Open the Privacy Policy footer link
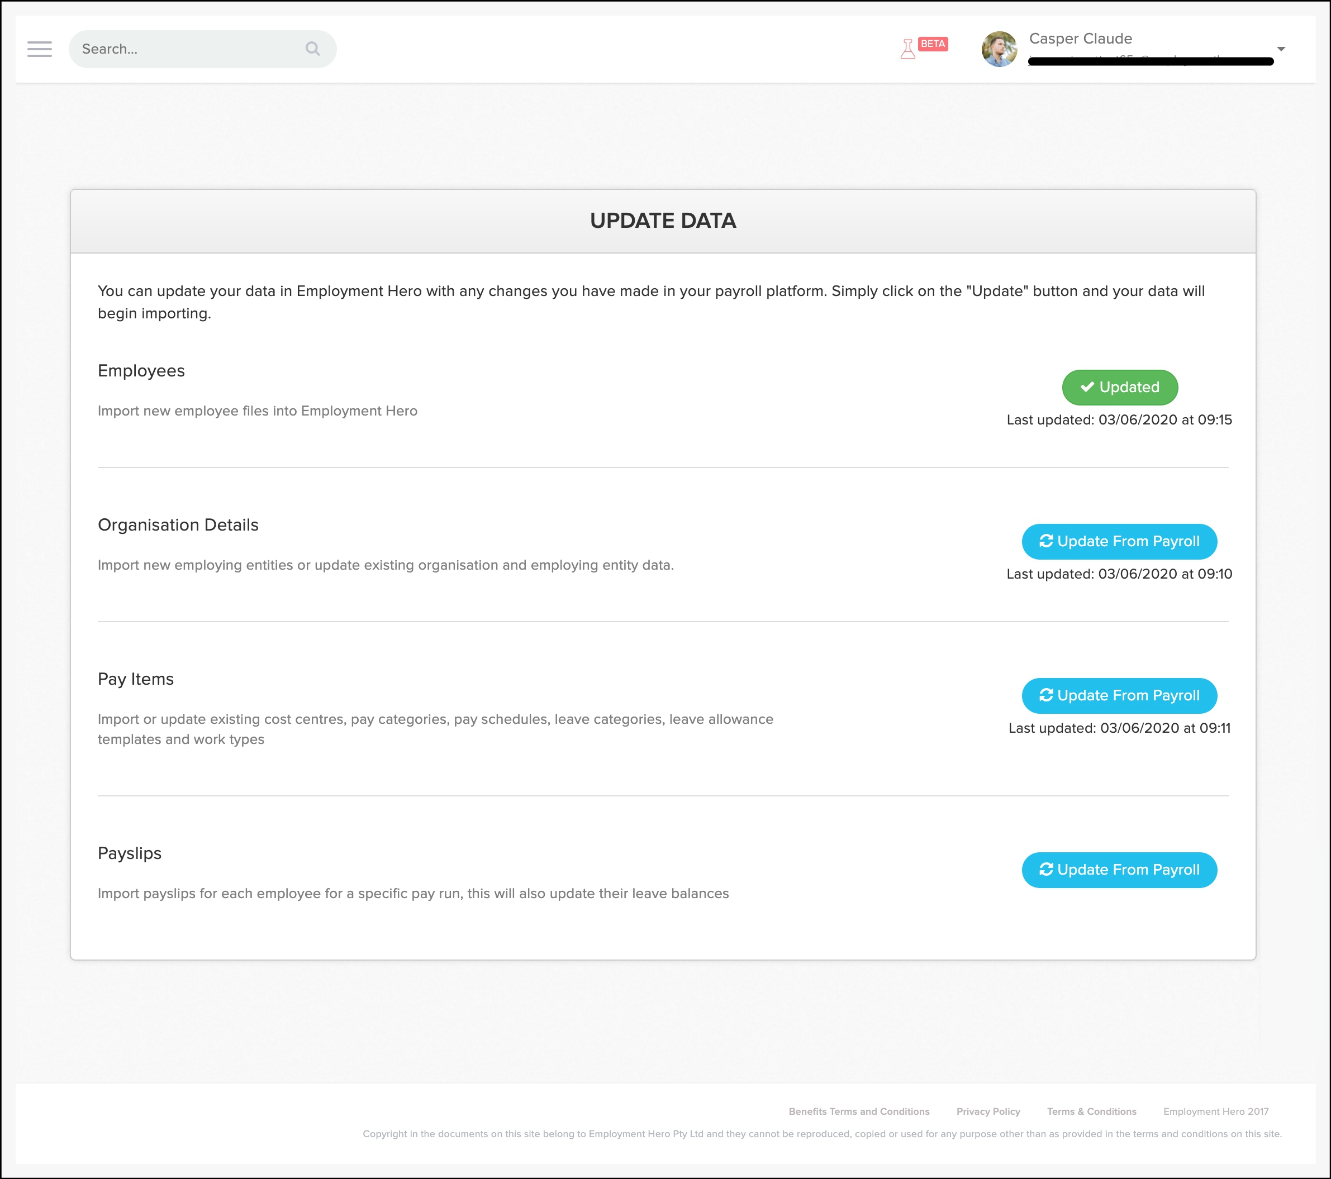Screen dimensions: 1331x1179 pyautogui.click(x=988, y=1111)
